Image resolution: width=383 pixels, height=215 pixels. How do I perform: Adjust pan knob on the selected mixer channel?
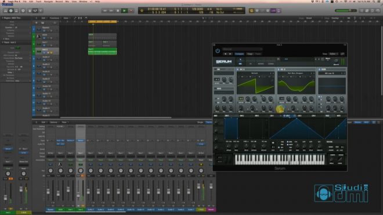[x=81, y=170]
